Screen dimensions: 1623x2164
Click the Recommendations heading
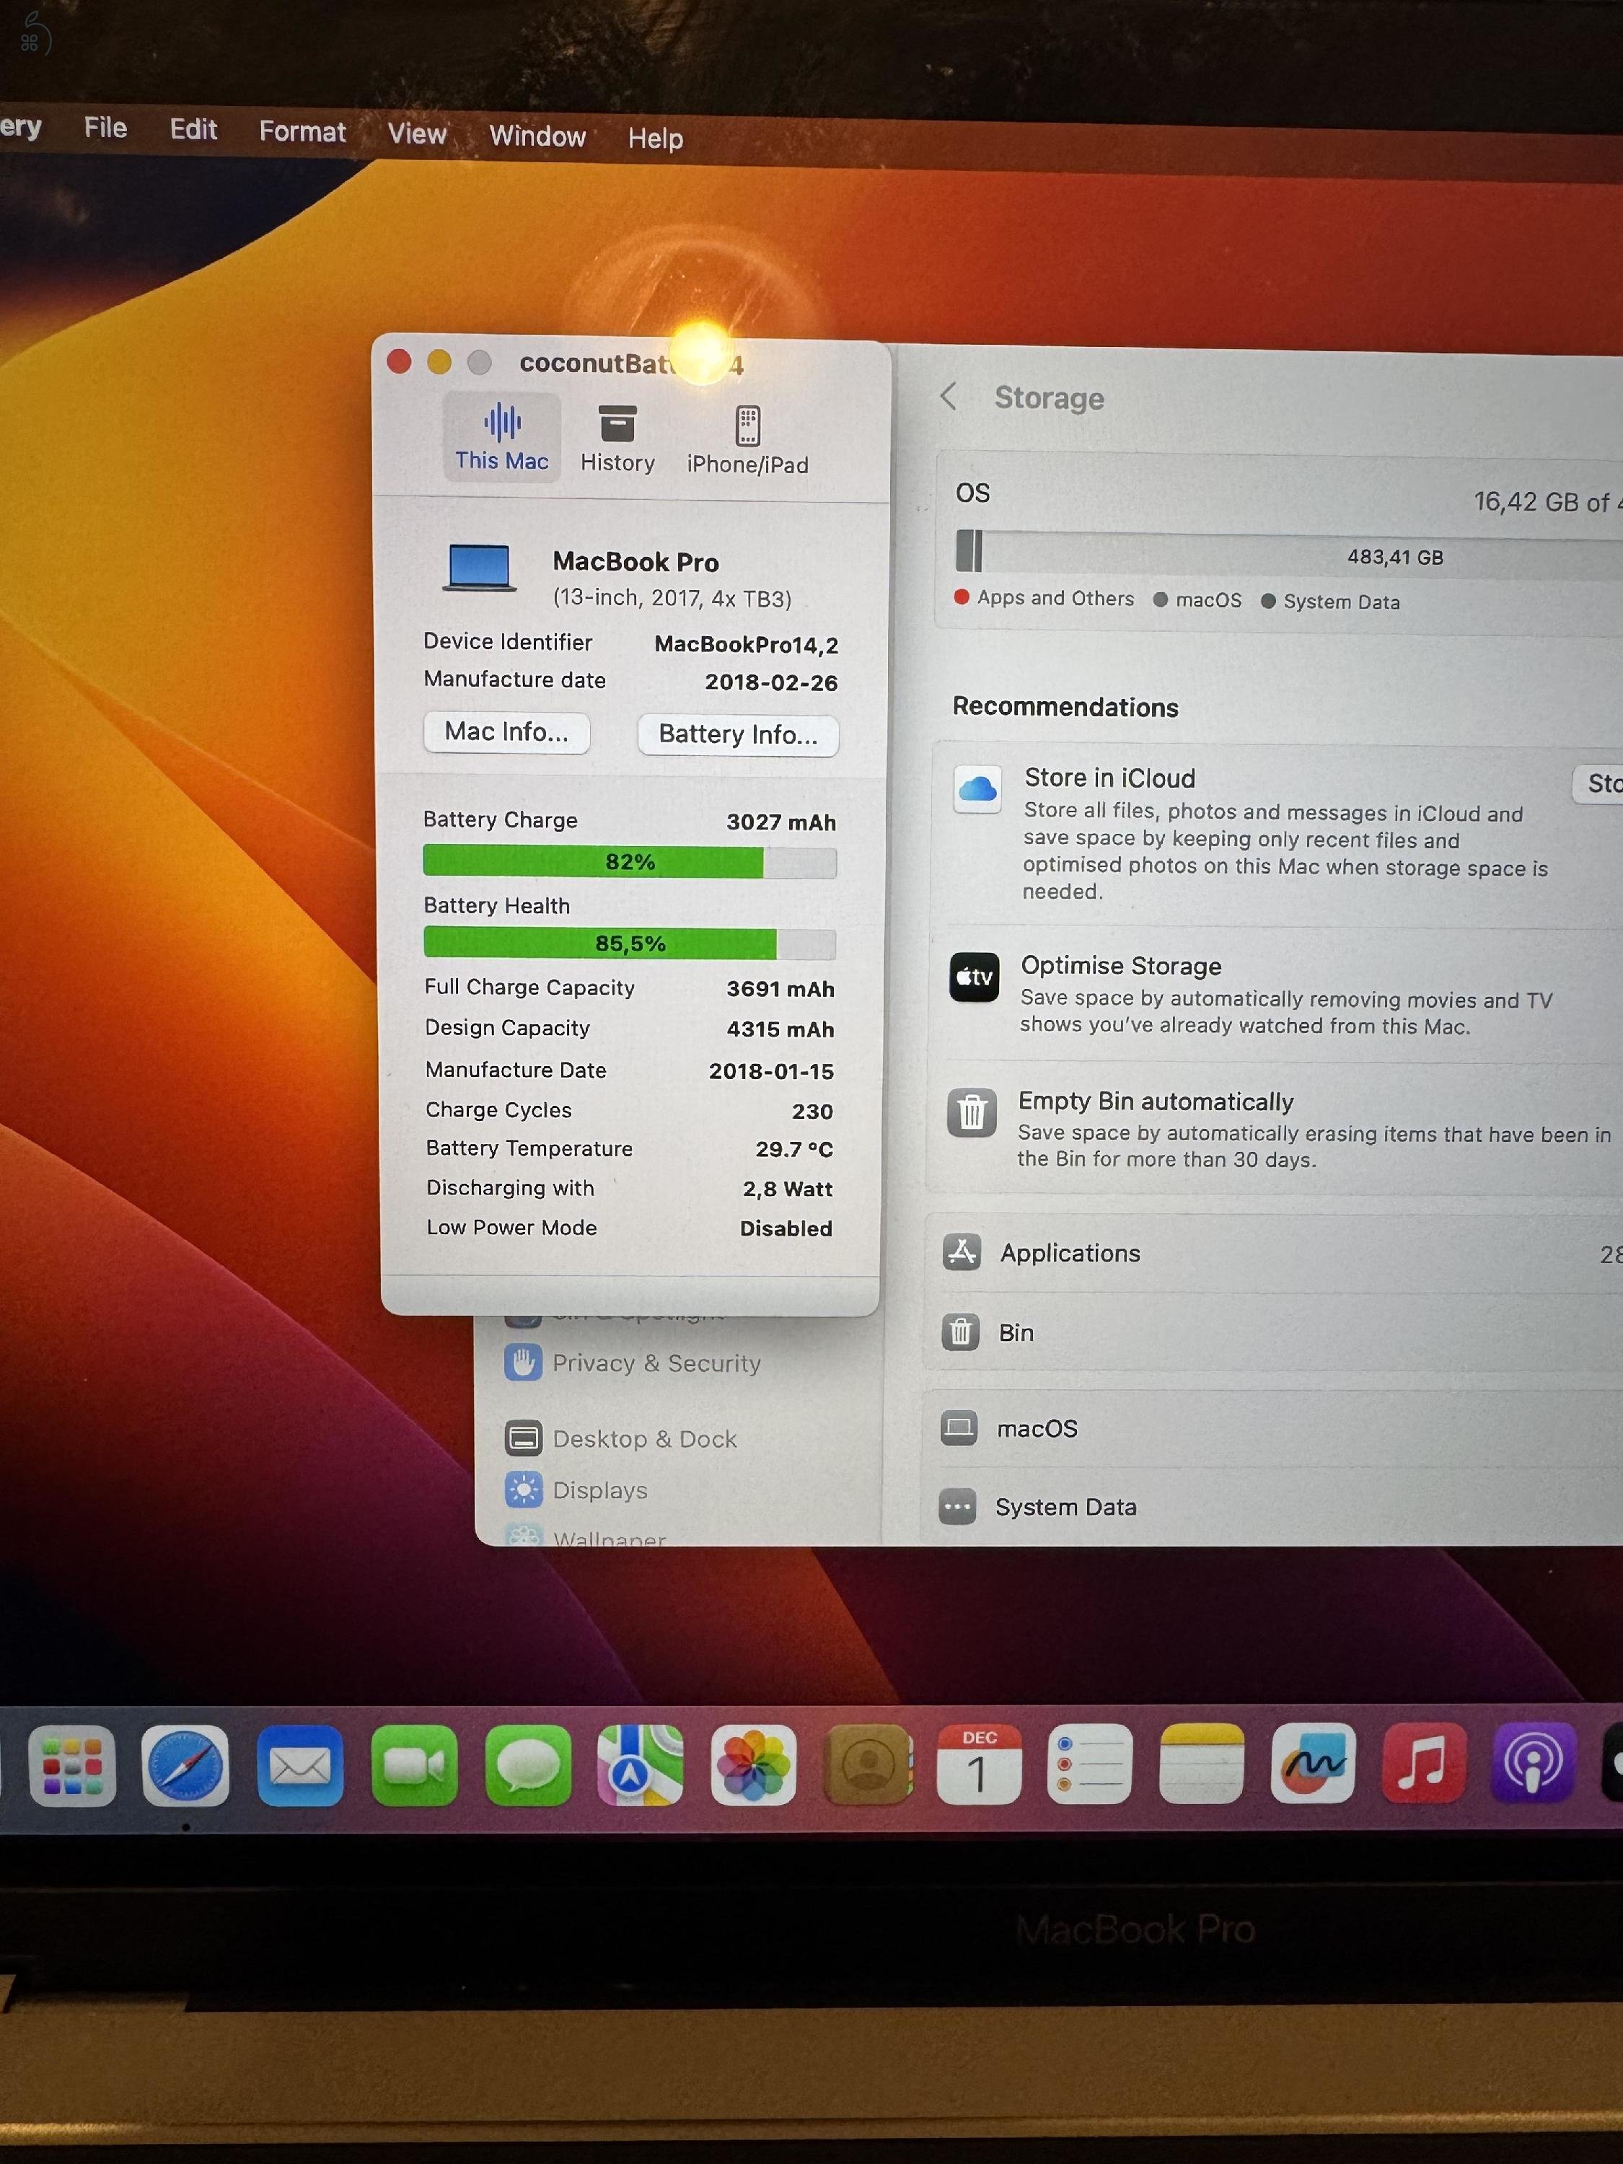tap(1065, 706)
